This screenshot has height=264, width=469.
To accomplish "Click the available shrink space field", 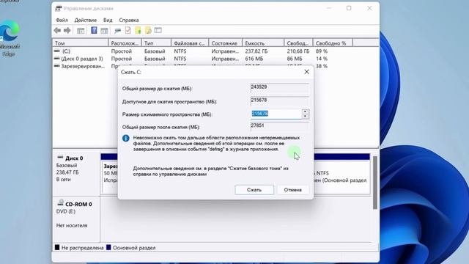I will coord(279,100).
